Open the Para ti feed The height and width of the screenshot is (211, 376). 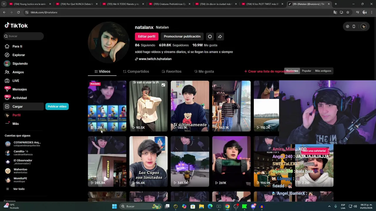[x=17, y=46]
